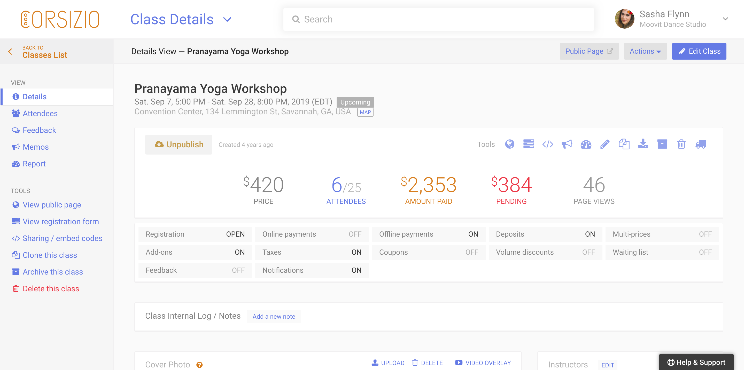Image resolution: width=744 pixels, height=370 pixels.
Task: Open the report dashboard icon in Tools
Action: point(586,144)
